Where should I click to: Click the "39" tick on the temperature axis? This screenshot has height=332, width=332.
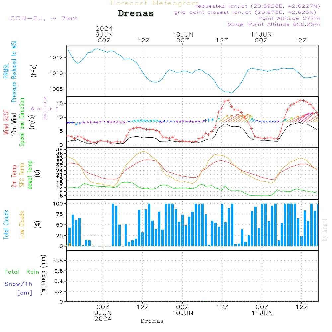pyautogui.click(x=60, y=150)
